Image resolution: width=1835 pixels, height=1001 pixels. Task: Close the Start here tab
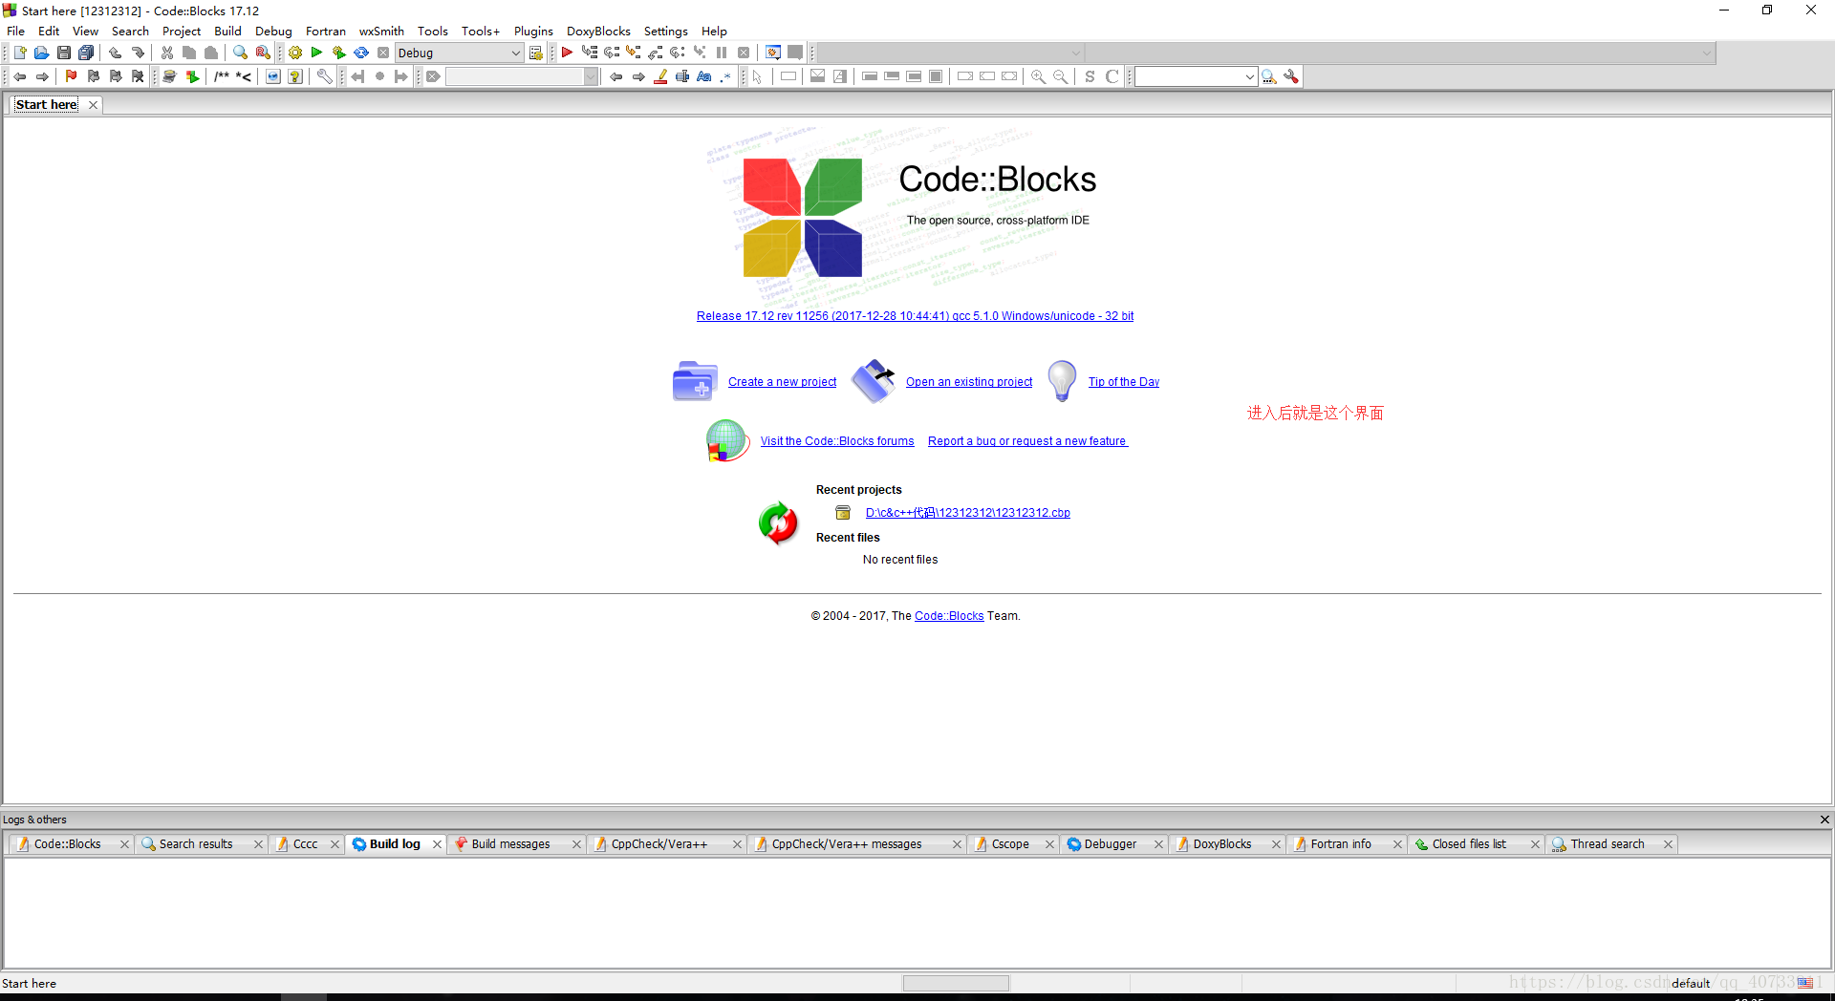tap(93, 105)
